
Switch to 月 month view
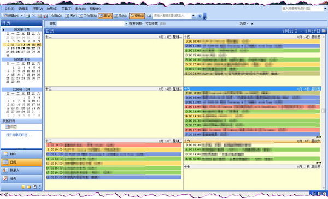tap(120, 16)
